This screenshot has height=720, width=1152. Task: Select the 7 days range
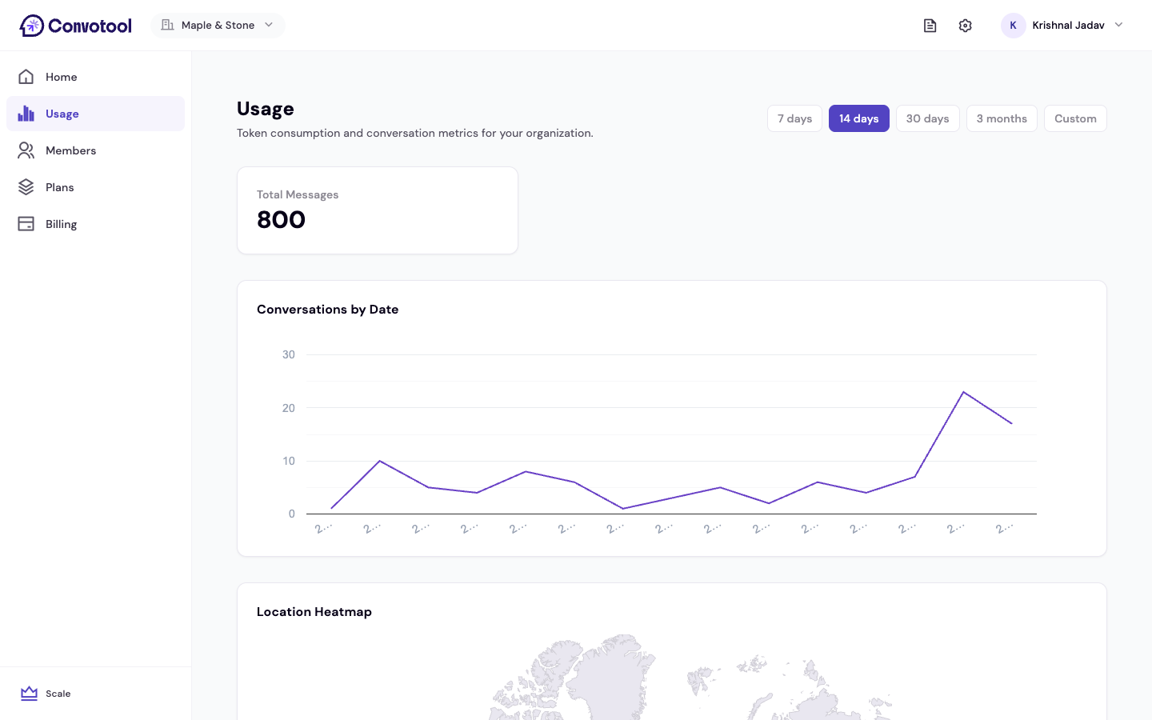coord(794,118)
